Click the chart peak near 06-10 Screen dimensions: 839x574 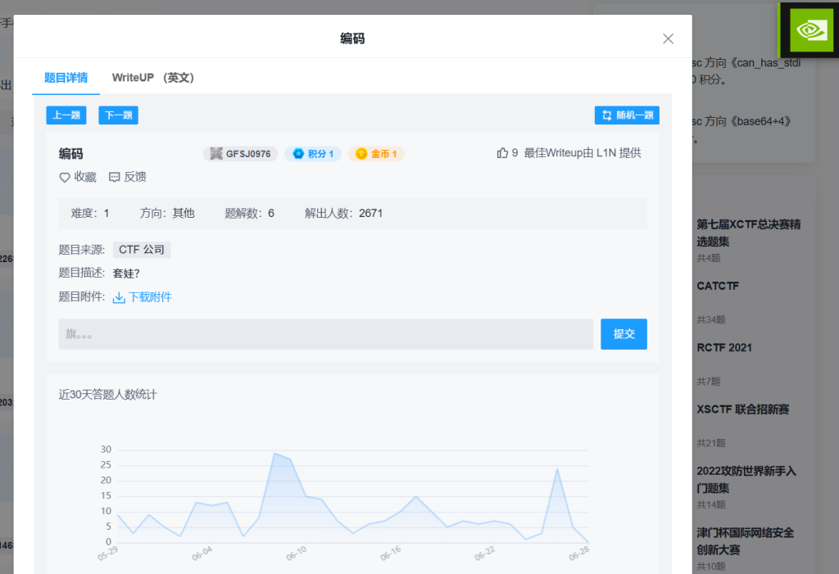point(276,453)
